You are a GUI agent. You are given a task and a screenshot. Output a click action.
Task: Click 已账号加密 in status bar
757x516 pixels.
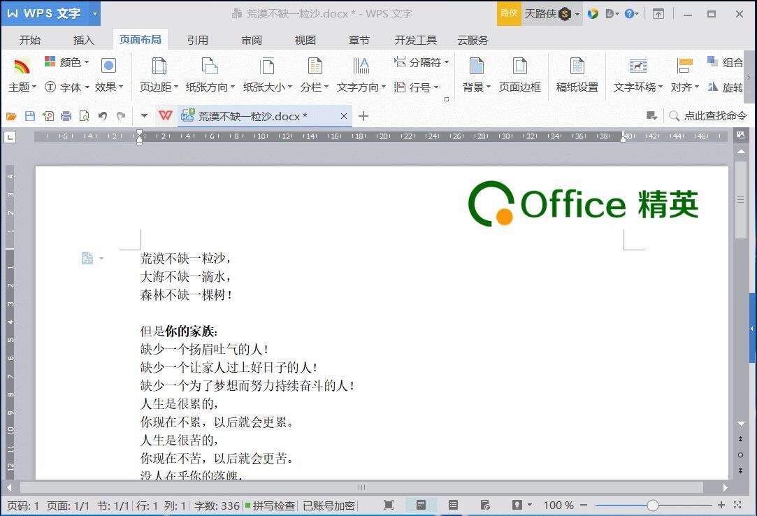(329, 506)
